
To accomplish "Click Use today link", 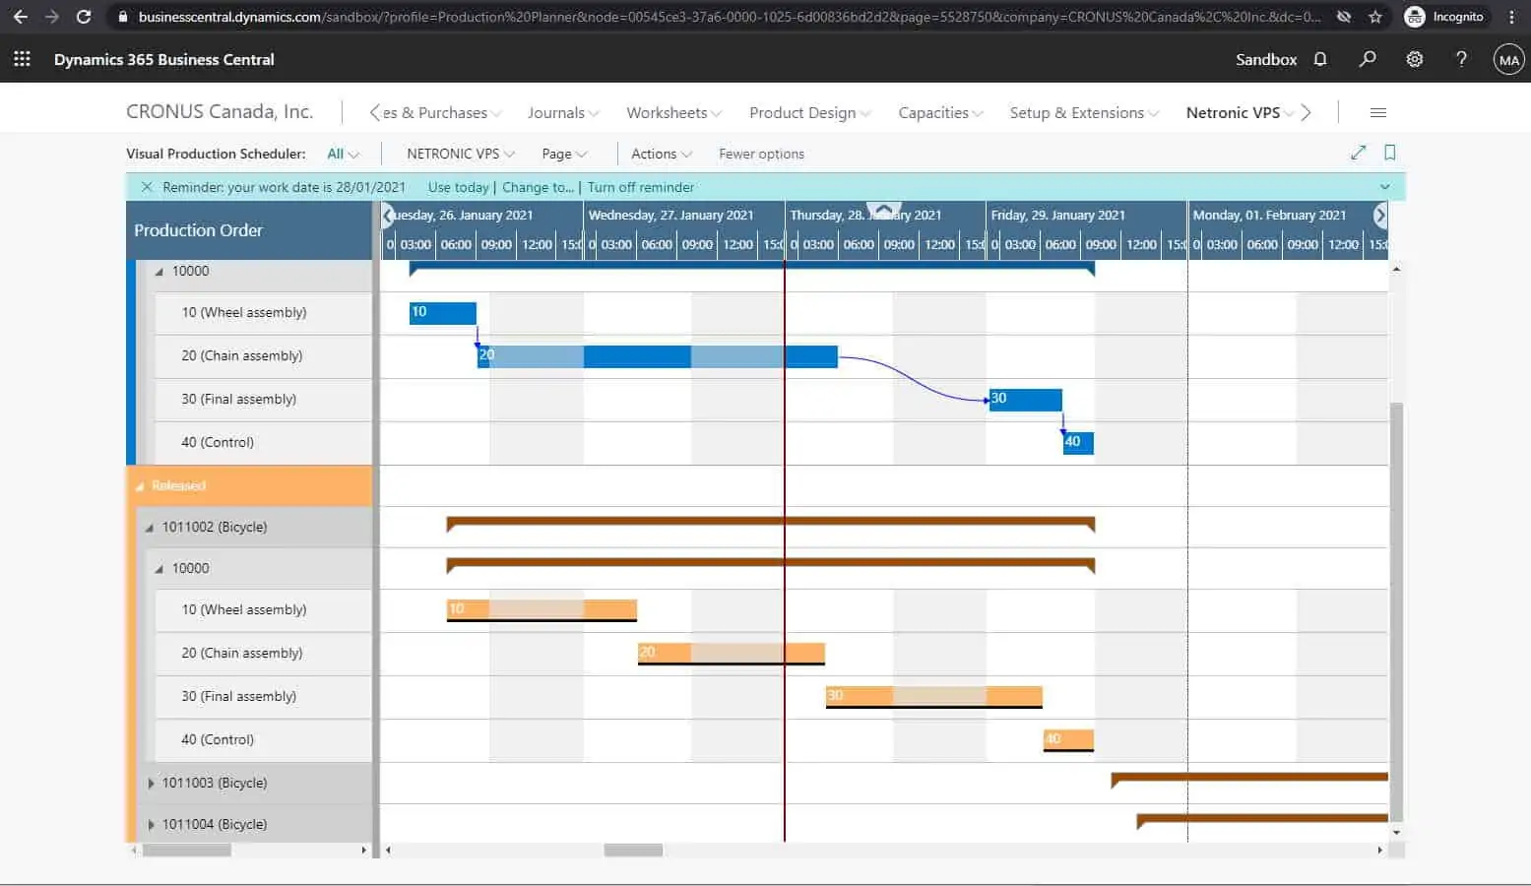I will [x=459, y=187].
